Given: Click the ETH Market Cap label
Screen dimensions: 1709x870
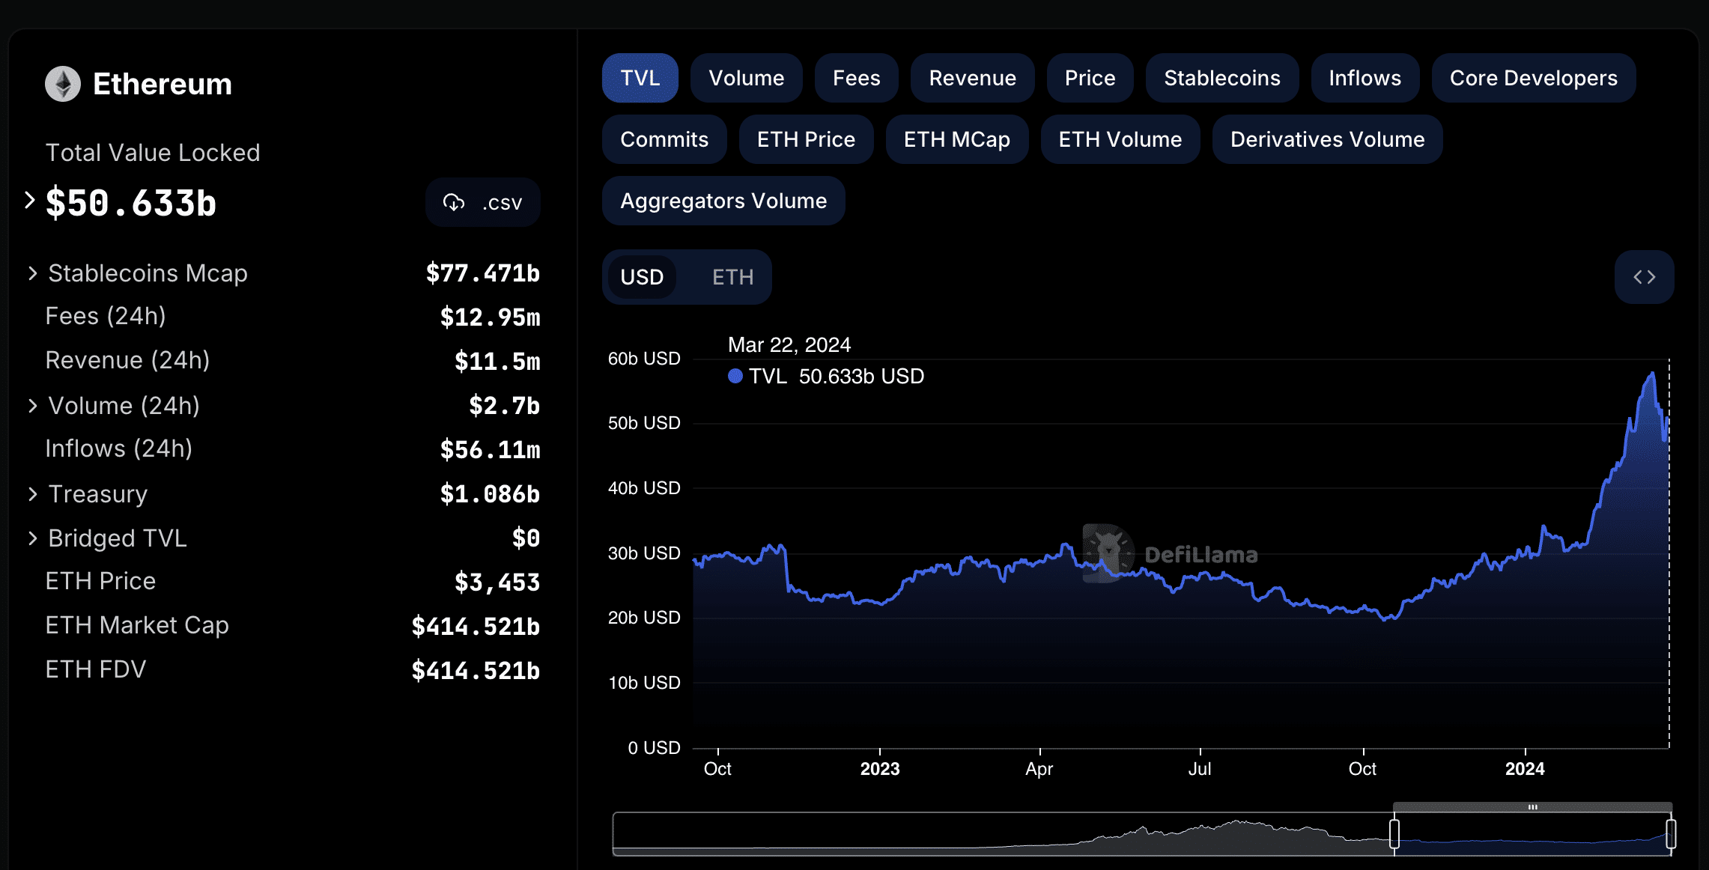Looking at the screenshot, I should (137, 625).
